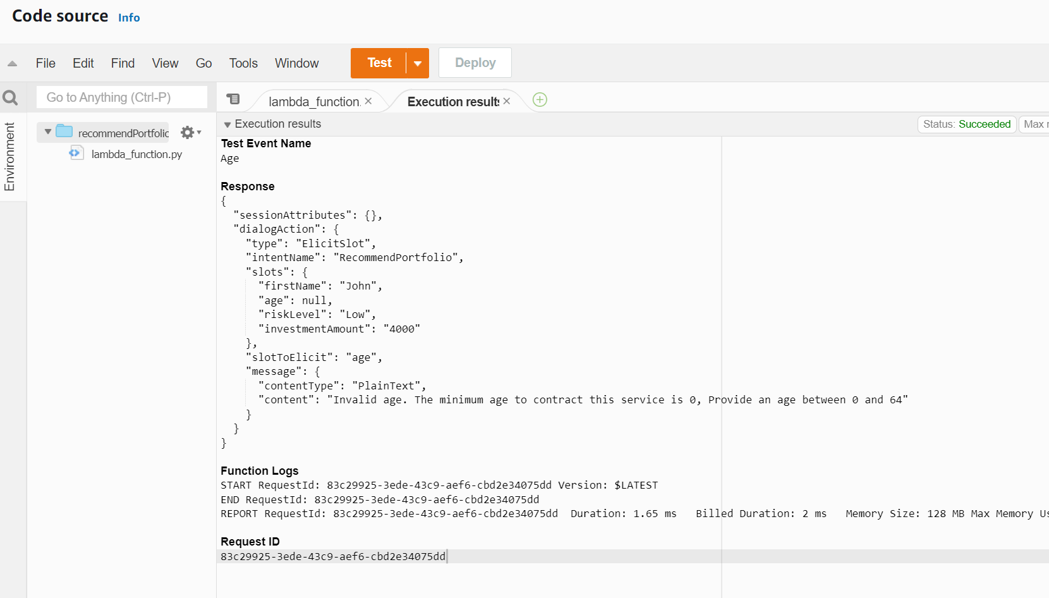Image resolution: width=1049 pixels, height=598 pixels.
Task: Open the Tools menu
Action: pos(243,63)
